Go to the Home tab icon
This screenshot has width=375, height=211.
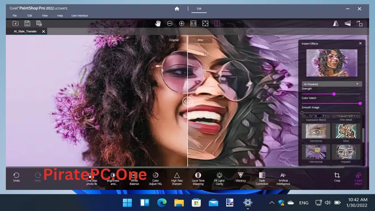pyautogui.click(x=177, y=9)
